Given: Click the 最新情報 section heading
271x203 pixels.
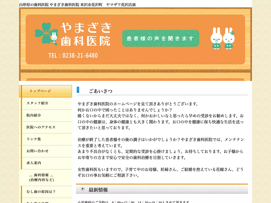Looking at the screenshot, I should tap(98, 190).
